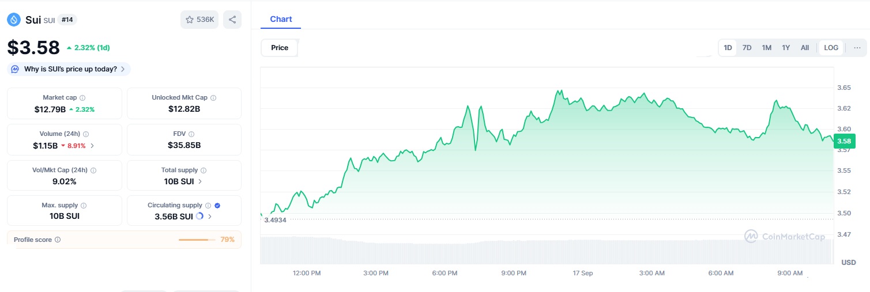Expand Total supply details chevron
This screenshot has width=870, height=292.
[x=200, y=181]
